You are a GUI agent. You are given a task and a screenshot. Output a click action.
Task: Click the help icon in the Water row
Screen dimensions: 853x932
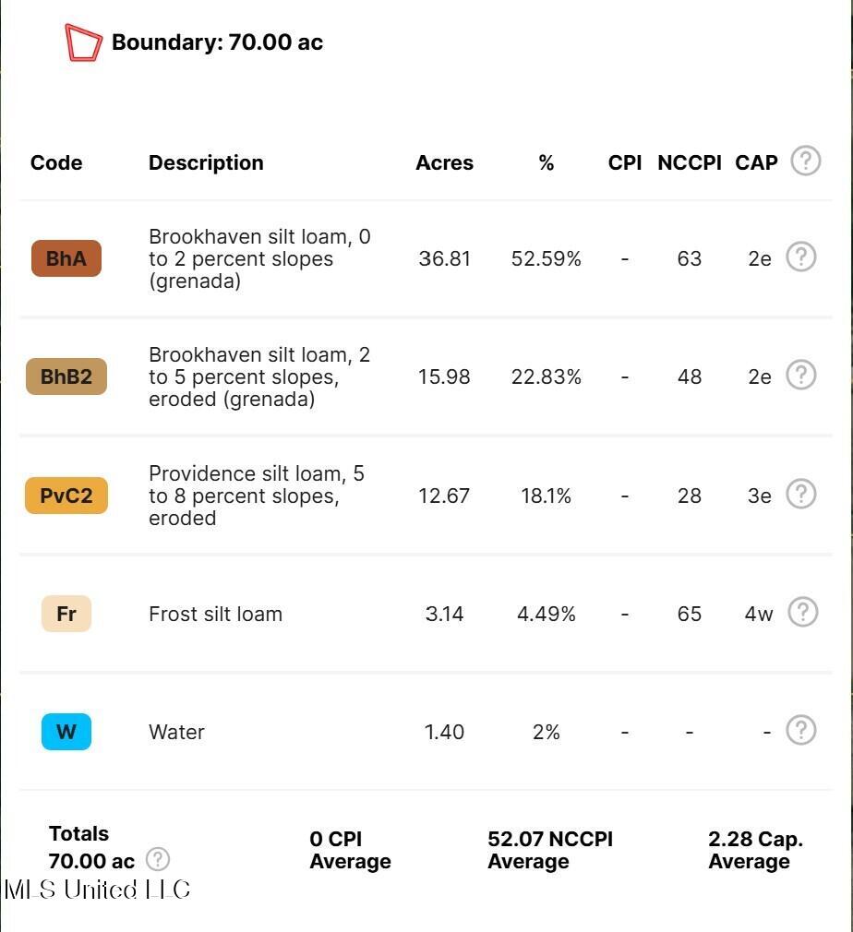coord(800,730)
